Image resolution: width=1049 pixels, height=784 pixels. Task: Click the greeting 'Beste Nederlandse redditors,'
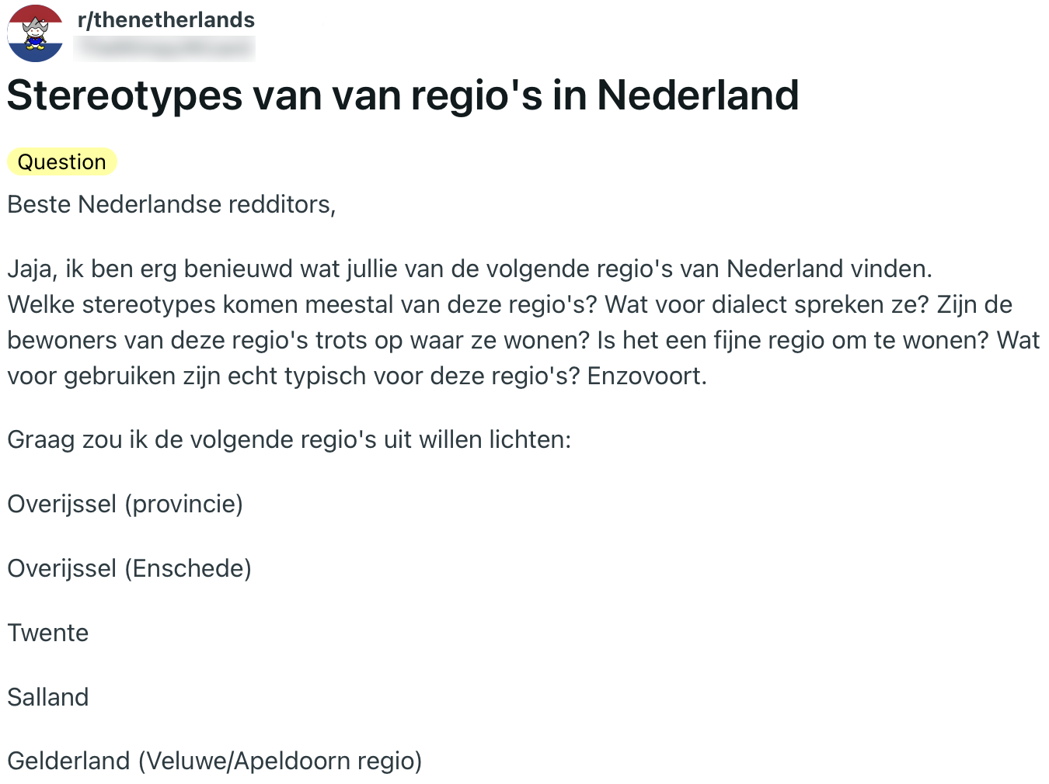pyautogui.click(x=172, y=204)
